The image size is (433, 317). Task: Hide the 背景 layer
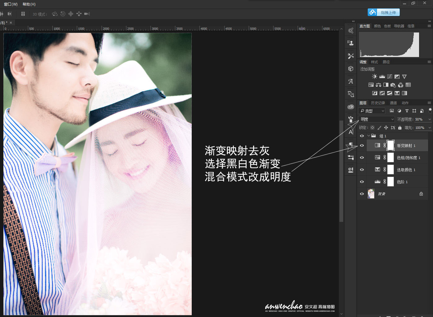(x=362, y=194)
